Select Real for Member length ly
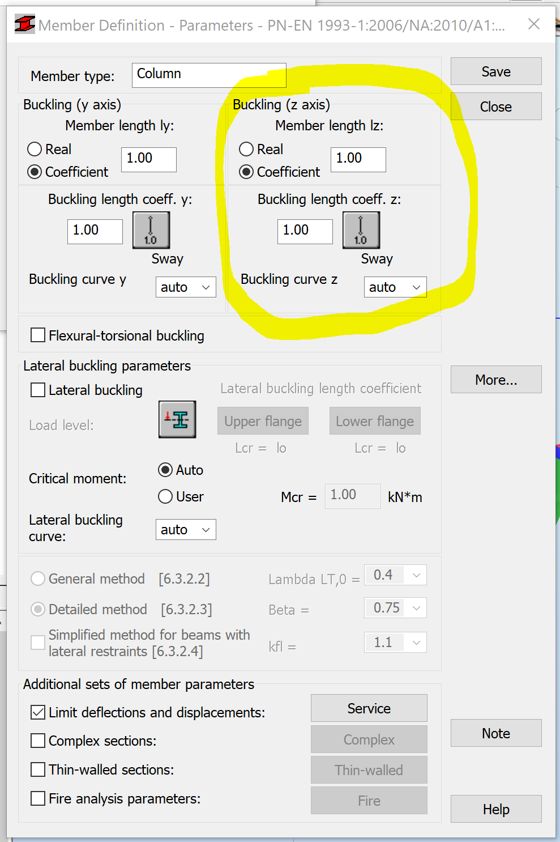Image resolution: width=560 pixels, height=842 pixels. pos(35,149)
